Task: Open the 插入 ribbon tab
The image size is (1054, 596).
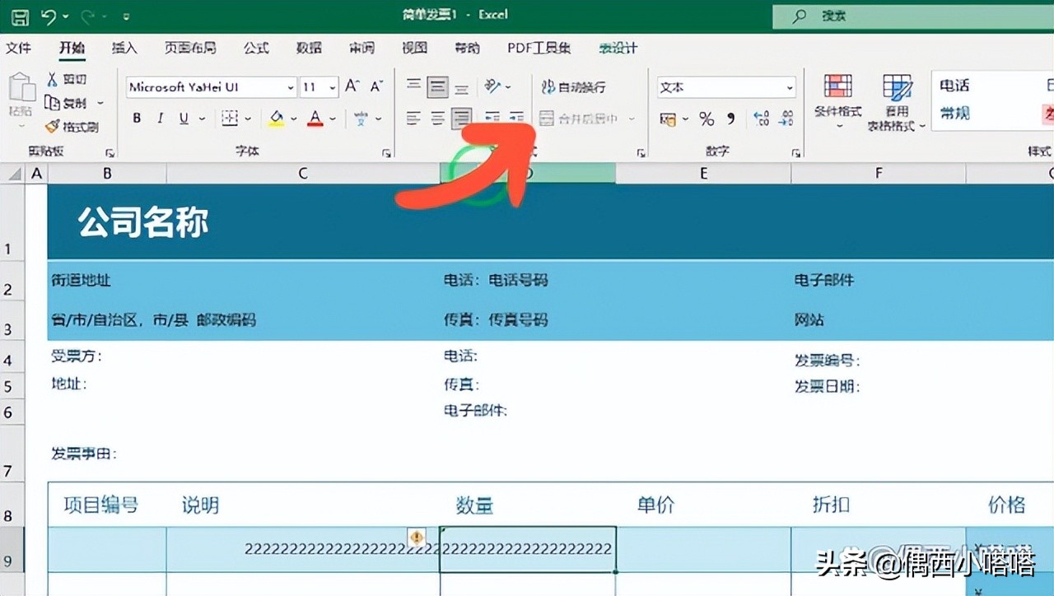Action: click(124, 48)
